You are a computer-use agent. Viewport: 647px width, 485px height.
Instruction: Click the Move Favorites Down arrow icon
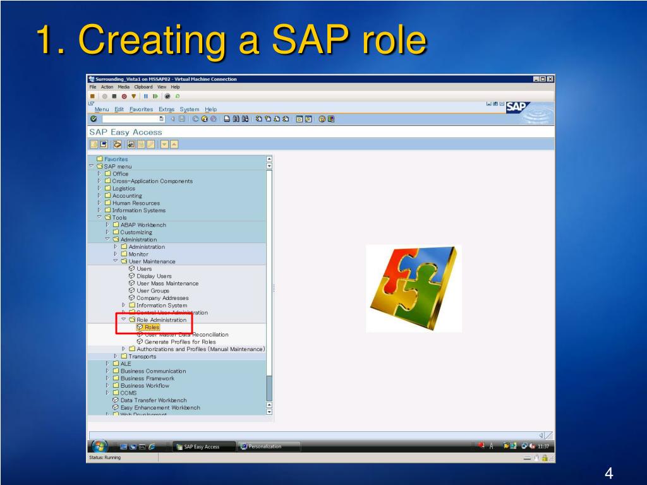(165, 145)
